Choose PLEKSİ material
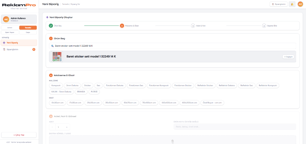The height and width of the screenshot is (144, 306). 94,92
